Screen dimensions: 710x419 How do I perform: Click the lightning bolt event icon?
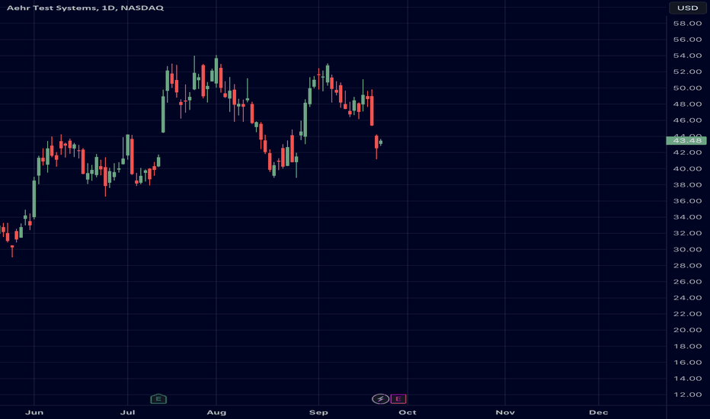[380, 398]
